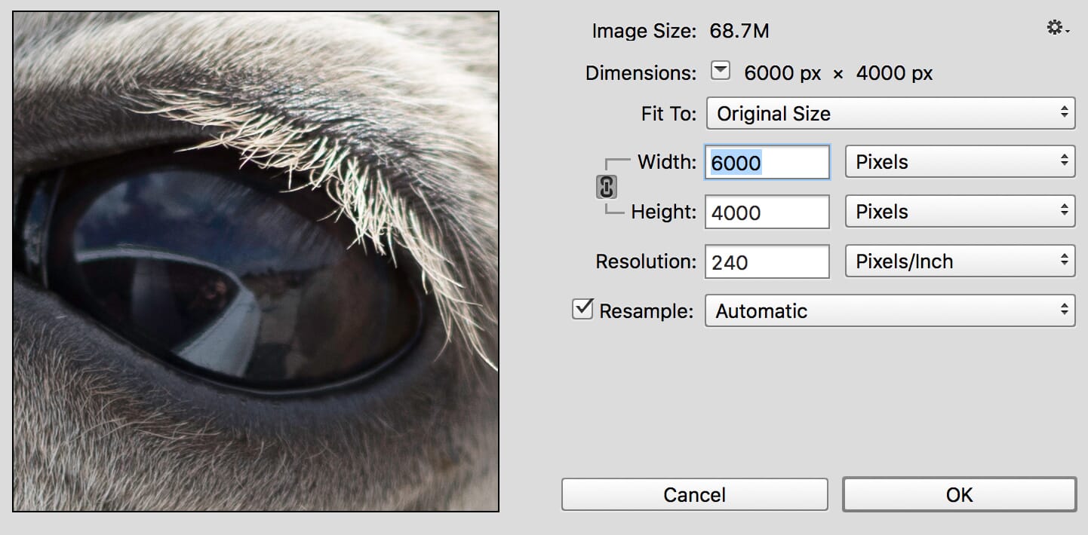
Task: Open the Height units dropdown
Action: click(960, 212)
